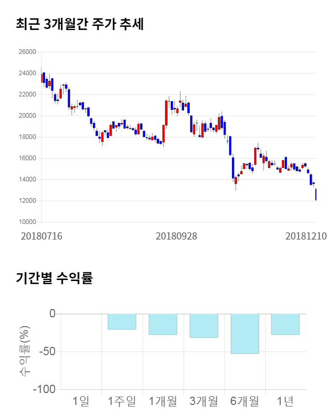
Task: Click the 최근 3개월간 주가 추세 heading
Action: pos(80,24)
